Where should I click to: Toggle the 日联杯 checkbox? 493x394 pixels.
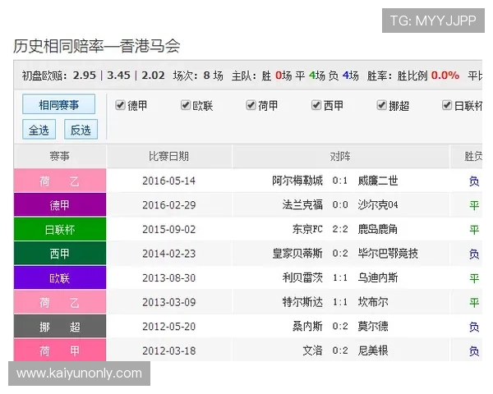click(x=447, y=105)
